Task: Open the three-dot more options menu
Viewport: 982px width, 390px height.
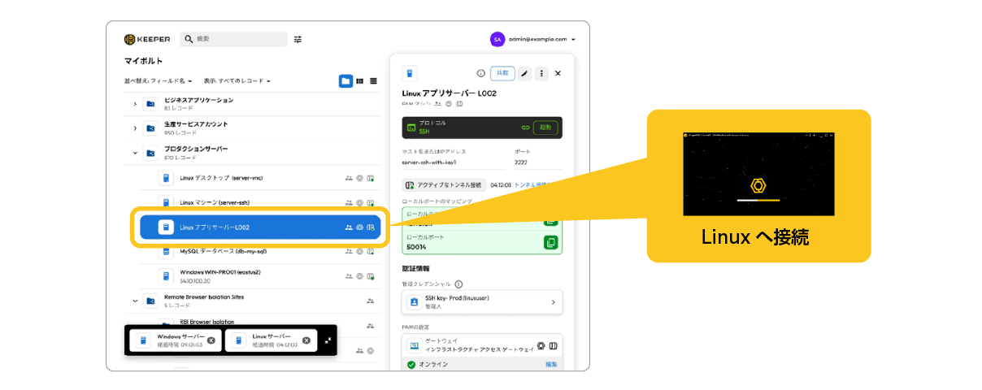Action: (x=541, y=73)
